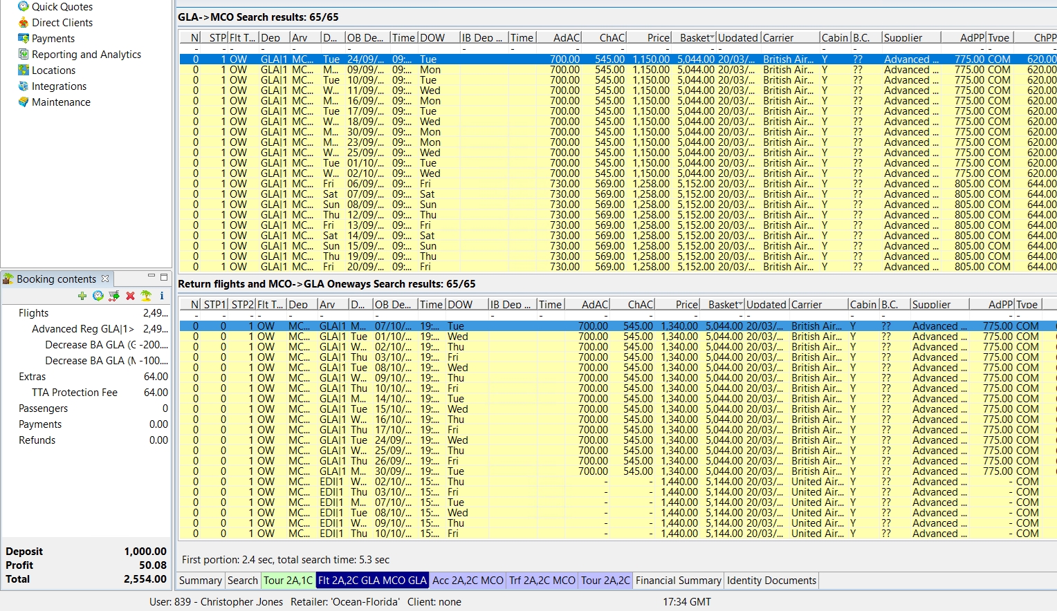Maximize the Booking contents panel
The height and width of the screenshot is (611, 1057).
(164, 277)
